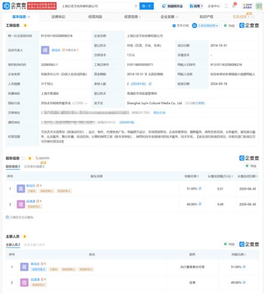Click 实际控制人 tag in shareholder row 1
264x294 pixels.
click(x=47, y=191)
